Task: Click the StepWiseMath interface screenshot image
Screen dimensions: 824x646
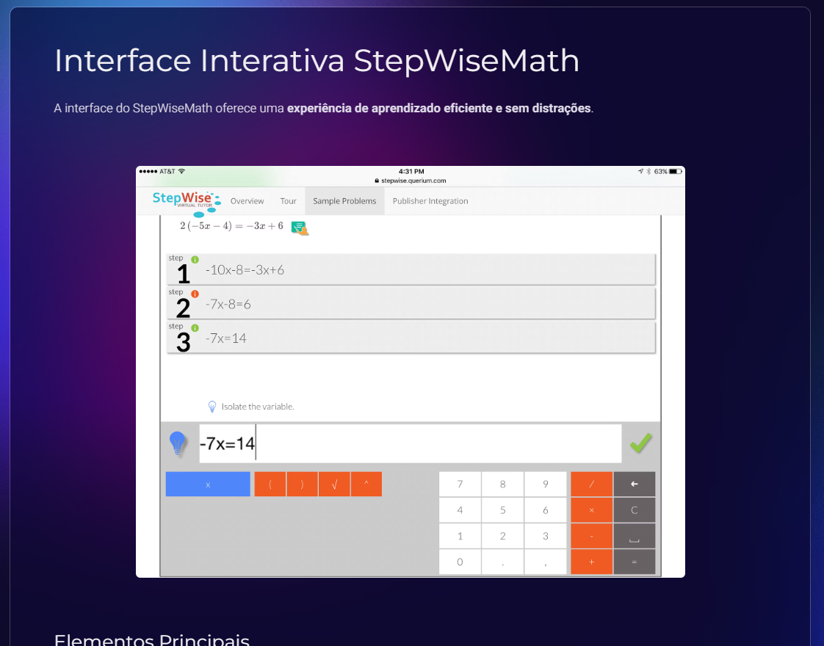Action: click(x=411, y=372)
